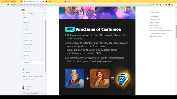This screenshot has height=99, width=177.
Task: Open the Margaret character page
Action: 27,37
